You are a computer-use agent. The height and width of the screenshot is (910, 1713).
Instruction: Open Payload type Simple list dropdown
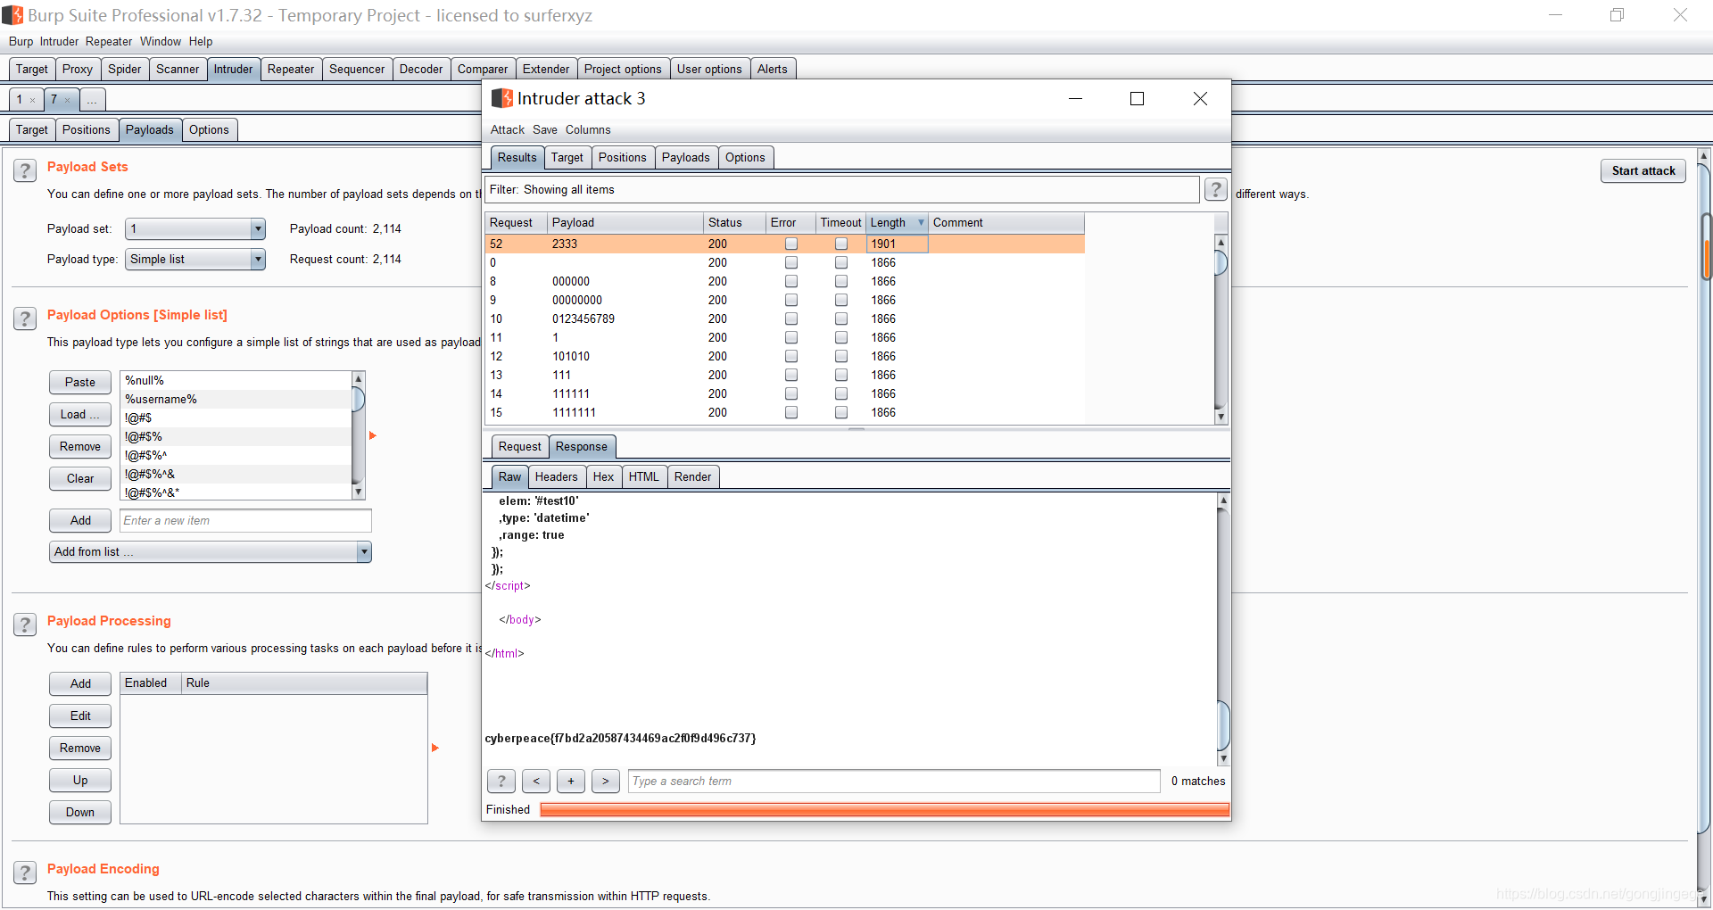click(x=195, y=260)
